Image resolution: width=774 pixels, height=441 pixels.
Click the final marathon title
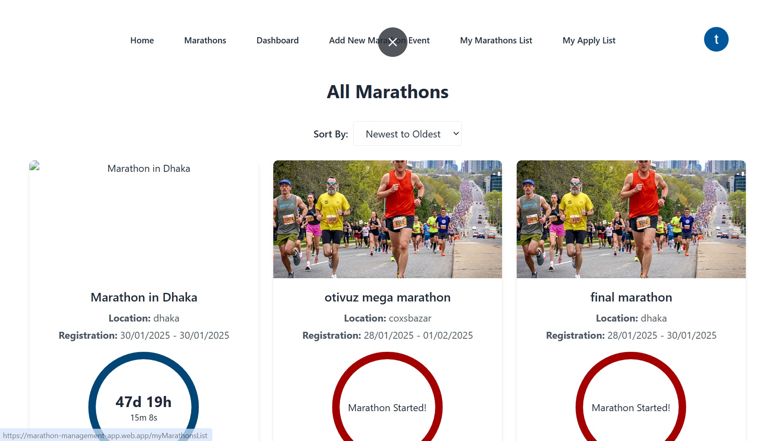pos(631,297)
